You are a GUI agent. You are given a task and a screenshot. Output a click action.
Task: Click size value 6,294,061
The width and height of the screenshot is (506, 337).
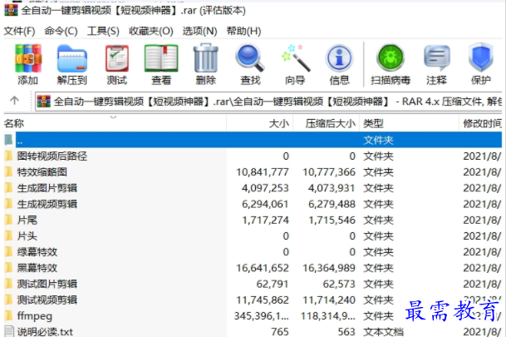(x=265, y=204)
